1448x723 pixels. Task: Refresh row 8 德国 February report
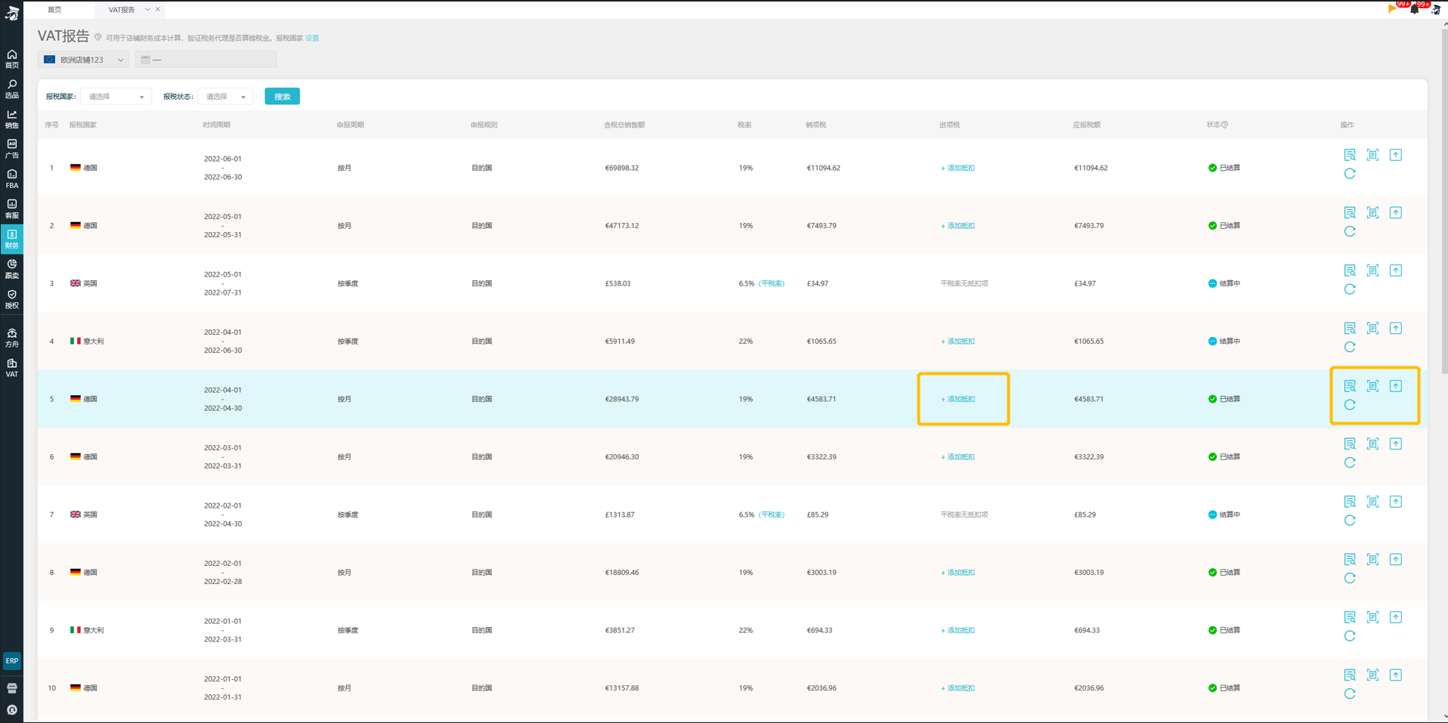tap(1350, 578)
